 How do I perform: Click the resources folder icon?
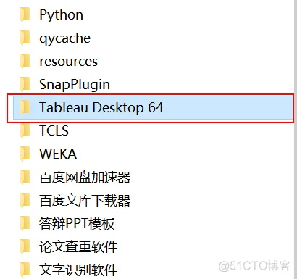click(25, 61)
